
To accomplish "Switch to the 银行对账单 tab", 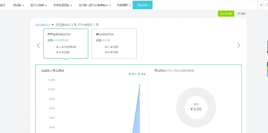I will pos(37,5).
